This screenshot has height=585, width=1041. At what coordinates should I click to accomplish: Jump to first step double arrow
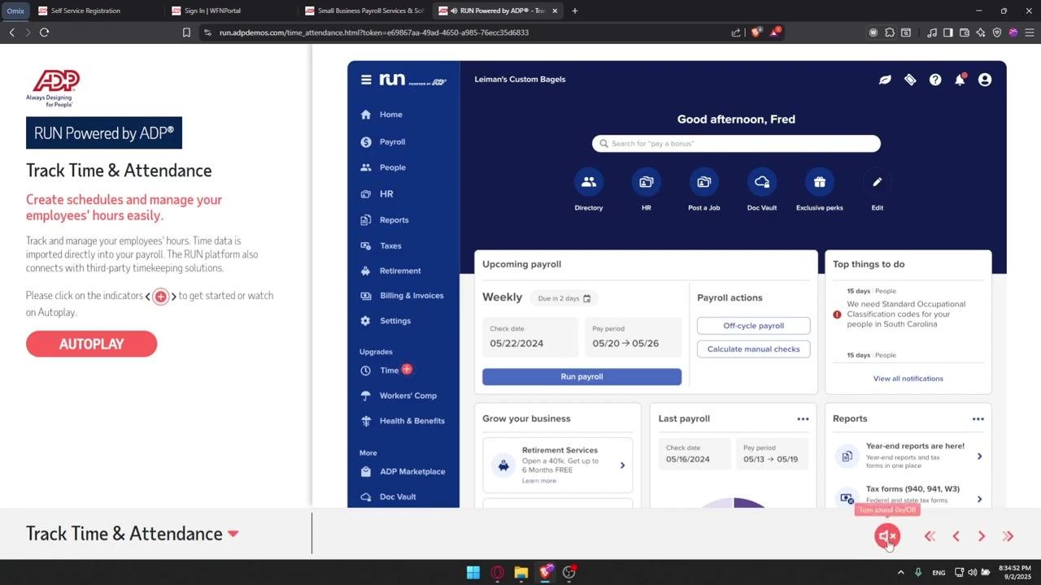tap(930, 536)
